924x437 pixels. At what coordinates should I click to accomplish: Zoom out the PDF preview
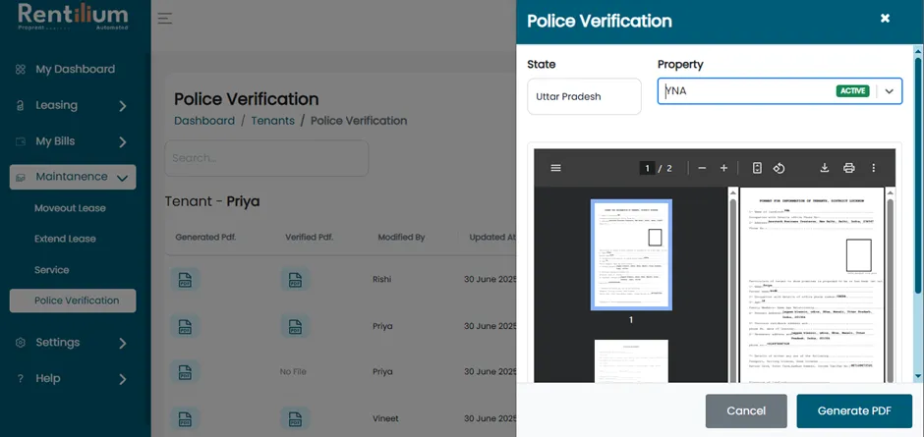pyautogui.click(x=702, y=168)
